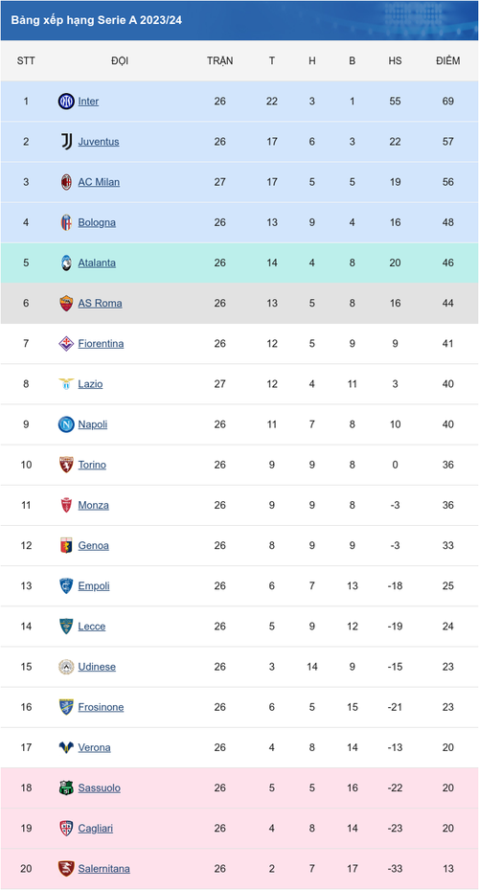Click the Juventus logo icon
479x890 pixels.
(x=66, y=142)
